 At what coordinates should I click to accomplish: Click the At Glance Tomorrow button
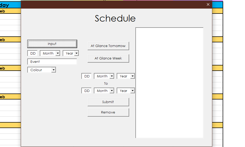click(x=108, y=46)
